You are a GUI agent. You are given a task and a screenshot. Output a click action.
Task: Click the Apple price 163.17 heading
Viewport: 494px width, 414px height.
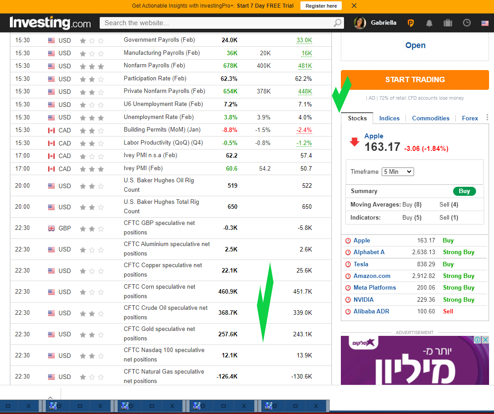coord(382,147)
